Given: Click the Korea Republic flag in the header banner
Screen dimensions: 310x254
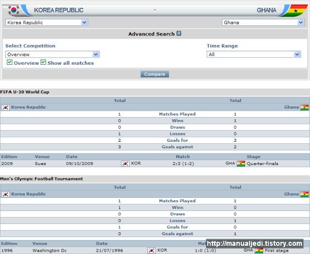Looking at the screenshot, I should (x=14, y=10).
